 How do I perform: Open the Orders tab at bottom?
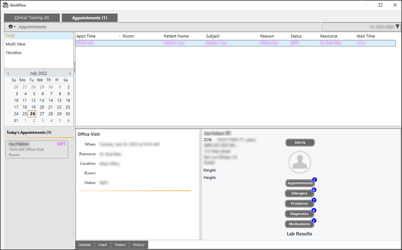point(120,245)
